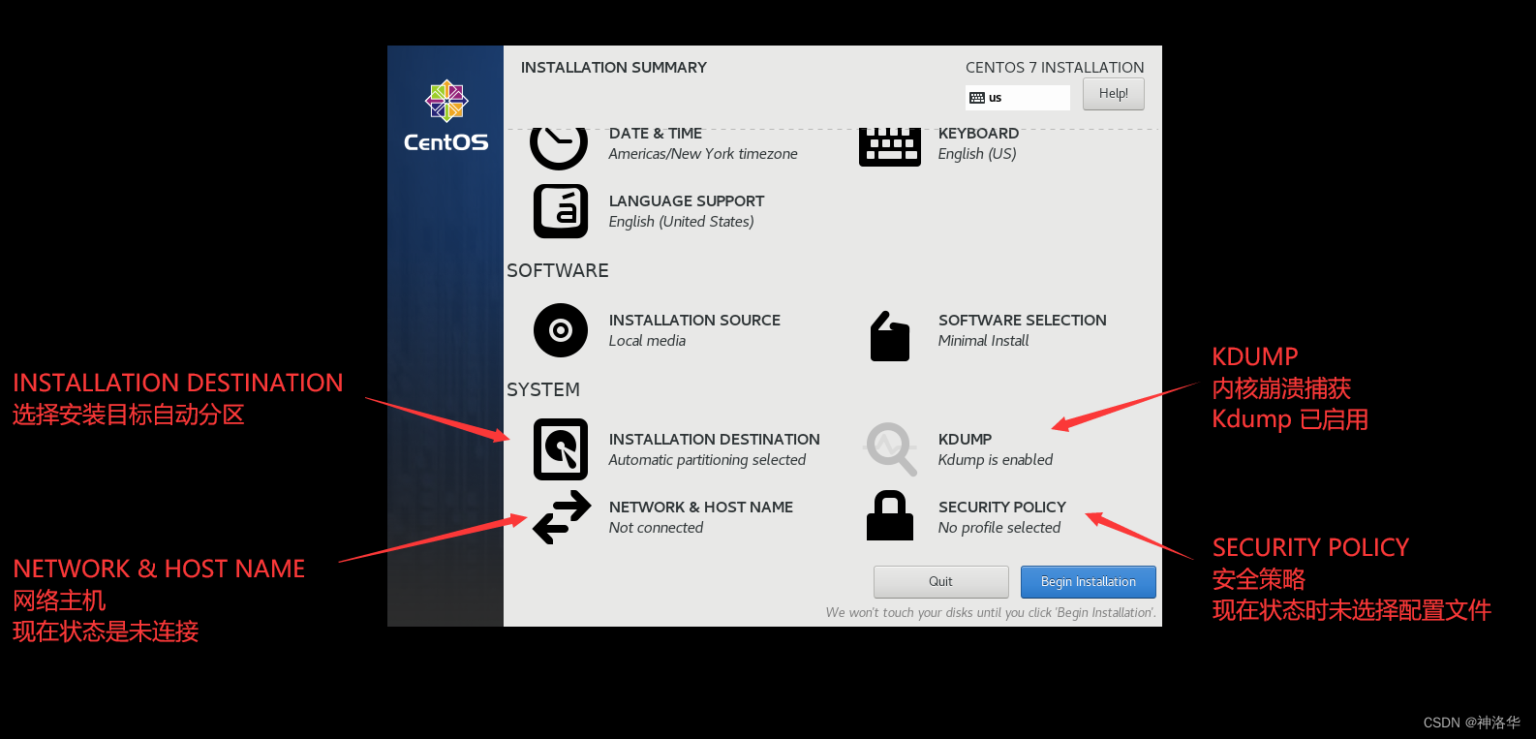Open the Date & Time clock icon
The height and width of the screenshot is (739, 1536).
pyautogui.click(x=559, y=148)
